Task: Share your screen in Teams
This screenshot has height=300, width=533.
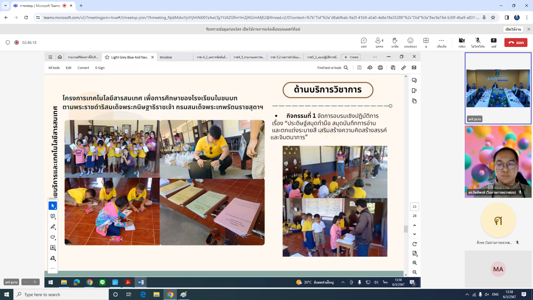Action: (x=494, y=42)
